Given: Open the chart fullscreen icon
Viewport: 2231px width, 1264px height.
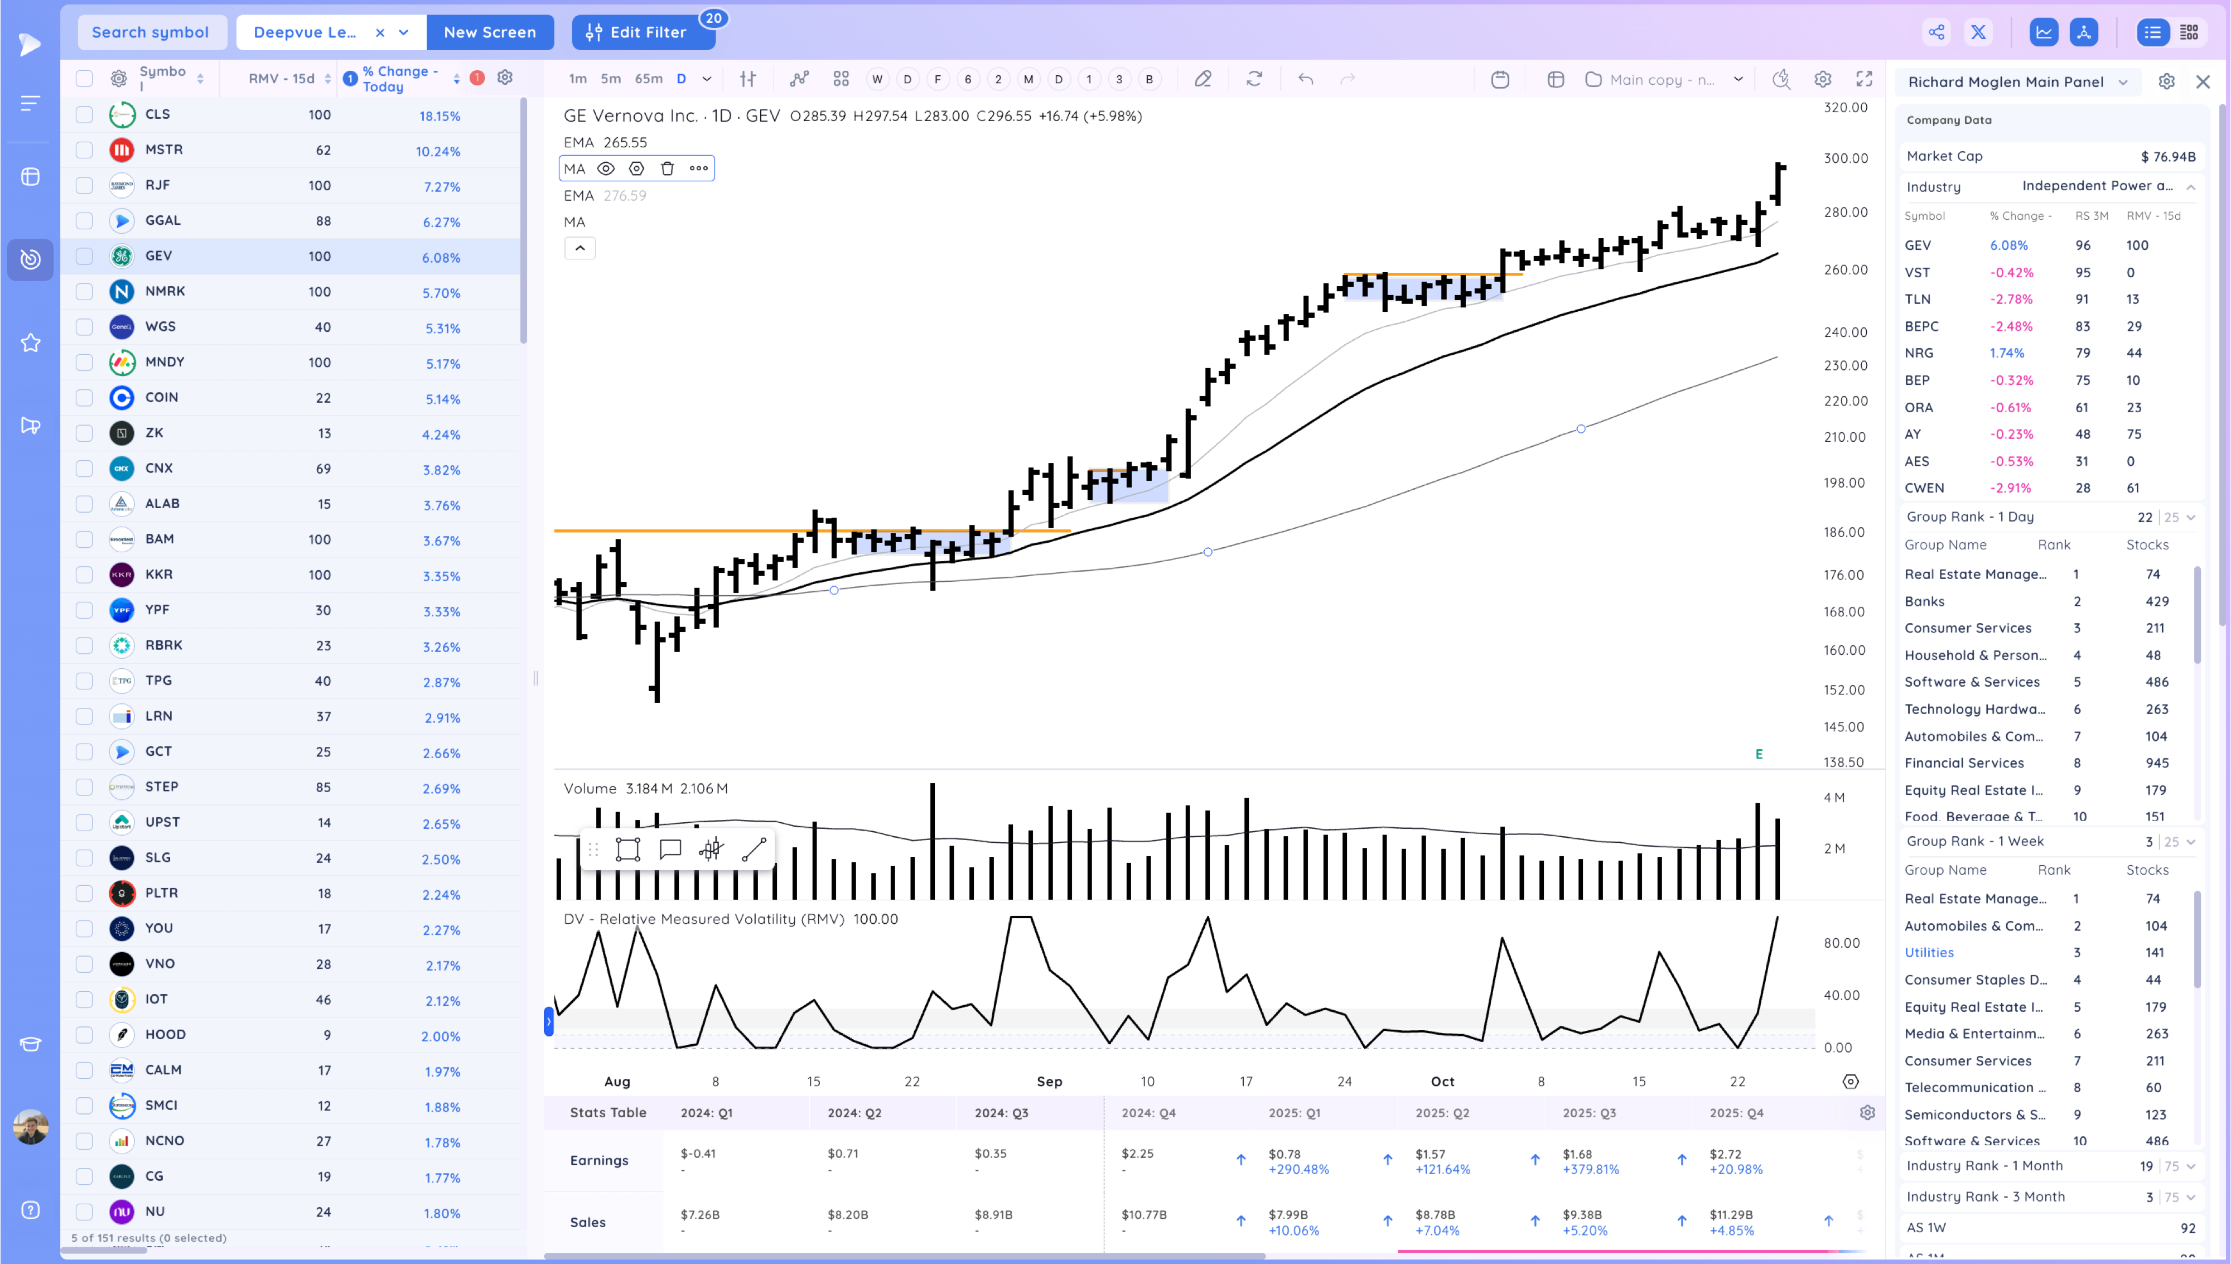Looking at the screenshot, I should pyautogui.click(x=1864, y=79).
